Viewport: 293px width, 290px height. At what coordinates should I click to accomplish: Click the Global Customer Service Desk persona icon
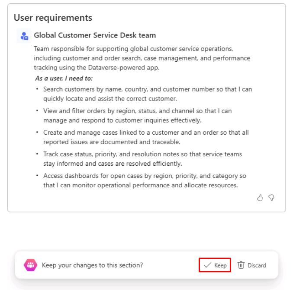click(x=24, y=36)
